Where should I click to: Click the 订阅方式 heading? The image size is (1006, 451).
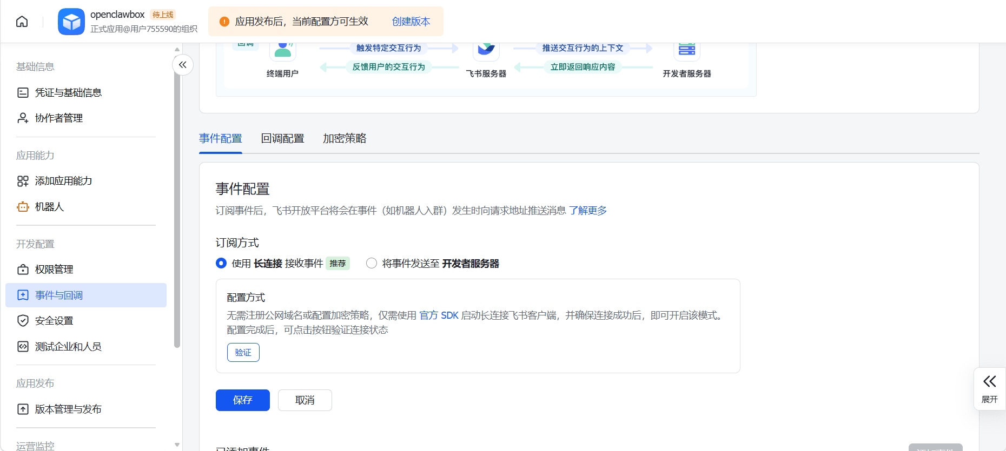coord(237,243)
